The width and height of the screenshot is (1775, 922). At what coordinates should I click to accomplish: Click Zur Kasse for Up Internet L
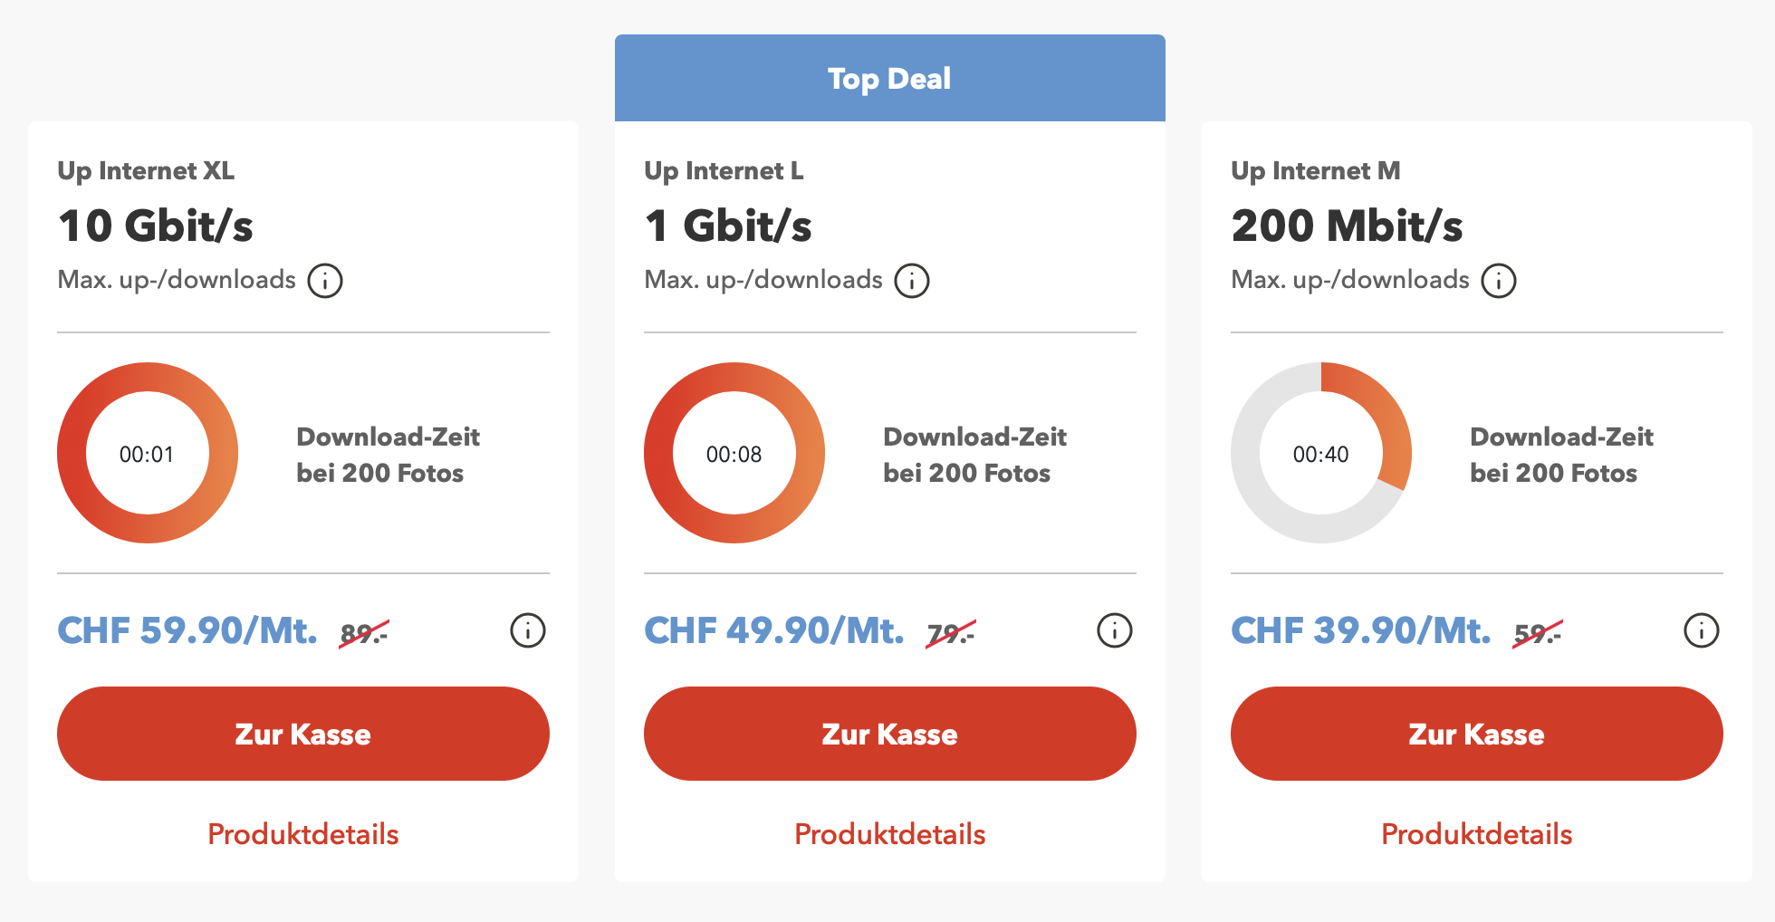pyautogui.click(x=890, y=734)
